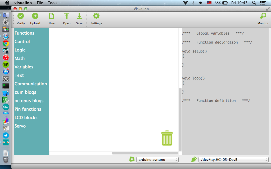Enter full screen with the window arrows
Image resolution: width=271 pixels, height=169 pixels.
pyautogui.click(x=268, y=9)
